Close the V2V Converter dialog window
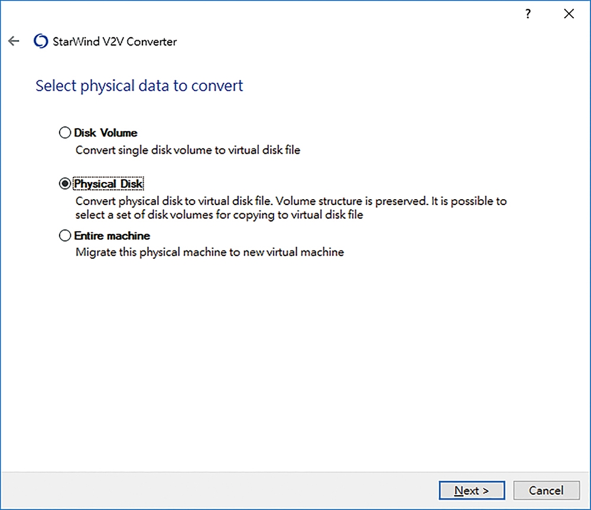591x510 pixels. (x=569, y=14)
